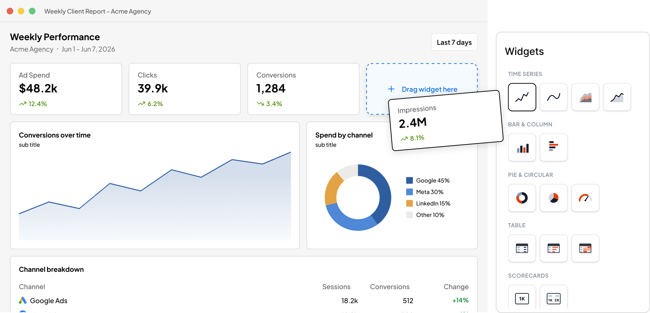Click the TIME SERIES section label
Image resolution: width=650 pixels, height=313 pixels.
525,74
